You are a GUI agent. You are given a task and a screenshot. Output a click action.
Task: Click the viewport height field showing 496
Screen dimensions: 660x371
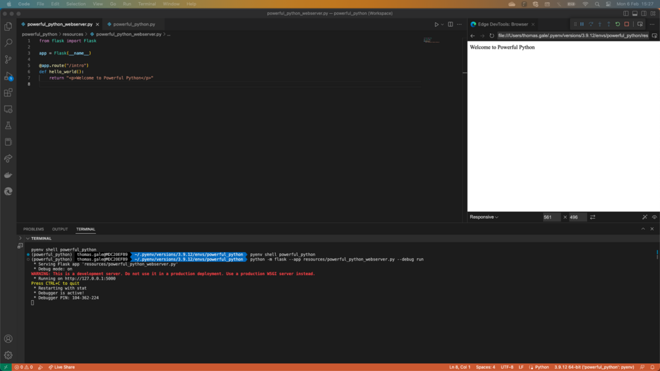pos(577,217)
